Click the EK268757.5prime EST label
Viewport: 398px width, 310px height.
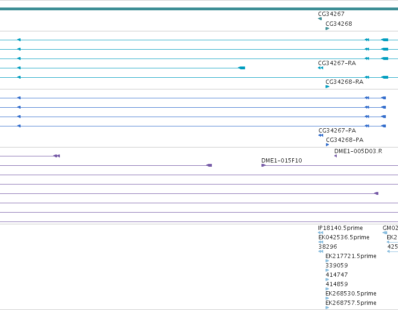(351, 303)
